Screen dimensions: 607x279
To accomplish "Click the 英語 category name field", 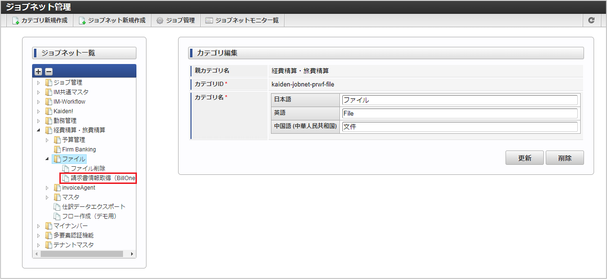I will [460, 114].
